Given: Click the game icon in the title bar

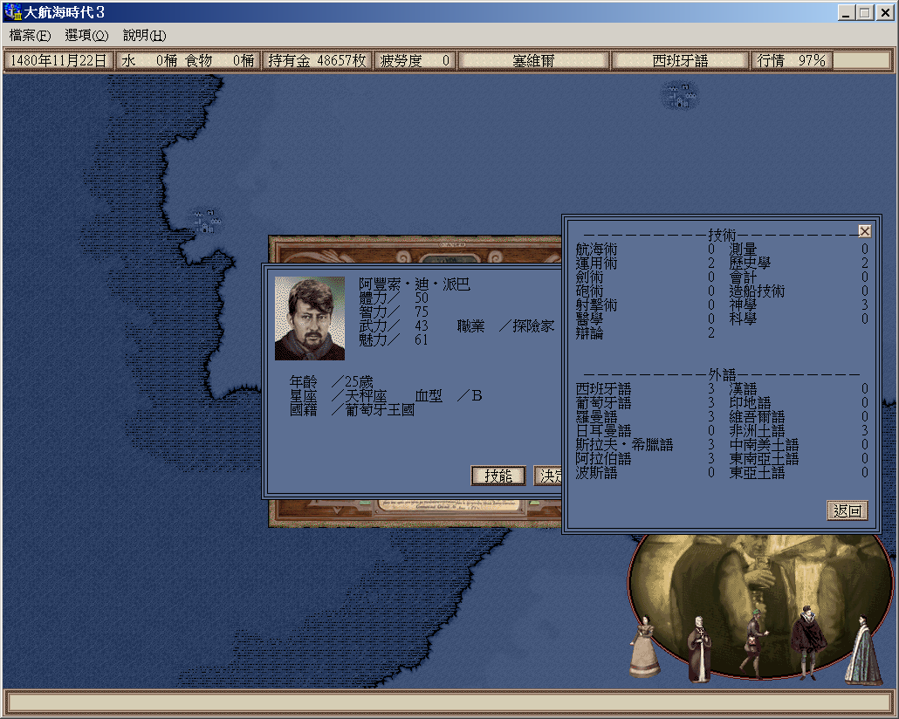Looking at the screenshot, I should point(13,12).
